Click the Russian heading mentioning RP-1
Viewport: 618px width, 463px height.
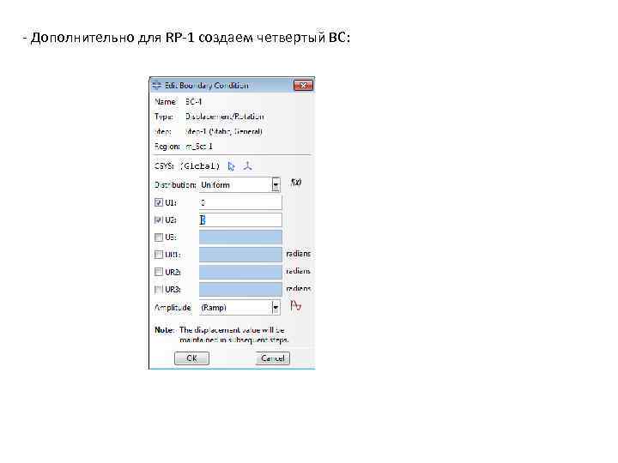[x=186, y=38]
